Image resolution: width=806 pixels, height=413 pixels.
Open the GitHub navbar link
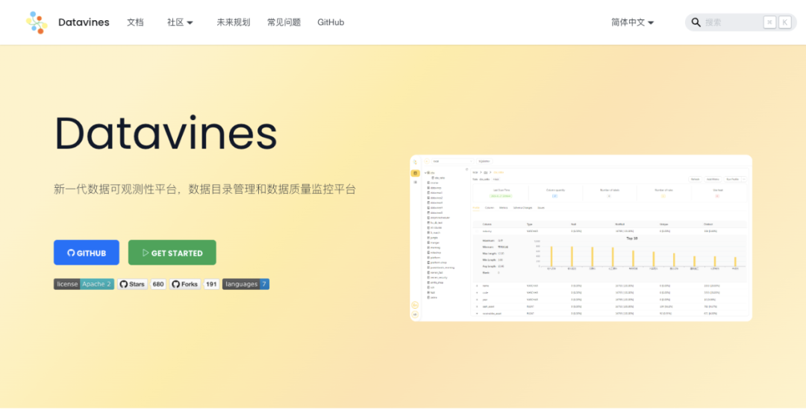(x=331, y=22)
